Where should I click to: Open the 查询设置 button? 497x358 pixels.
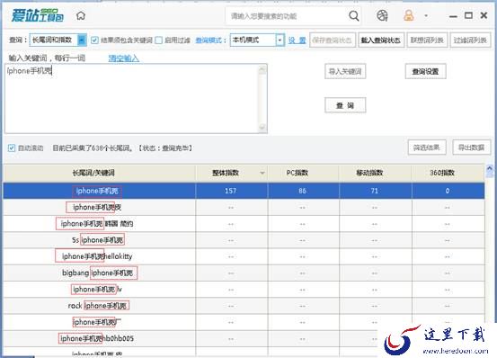coord(425,71)
